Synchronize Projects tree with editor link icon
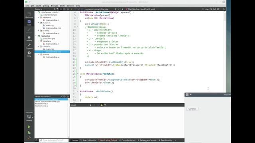 click(61, 9)
